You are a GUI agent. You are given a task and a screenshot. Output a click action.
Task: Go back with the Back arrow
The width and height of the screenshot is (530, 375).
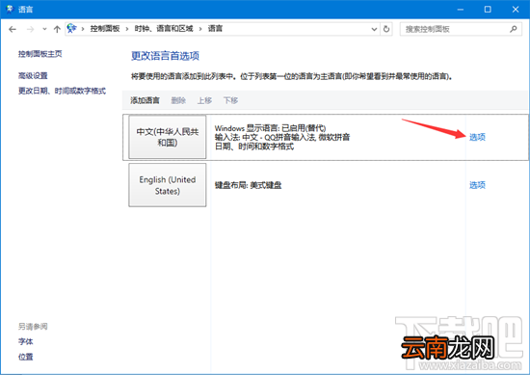click(x=13, y=29)
